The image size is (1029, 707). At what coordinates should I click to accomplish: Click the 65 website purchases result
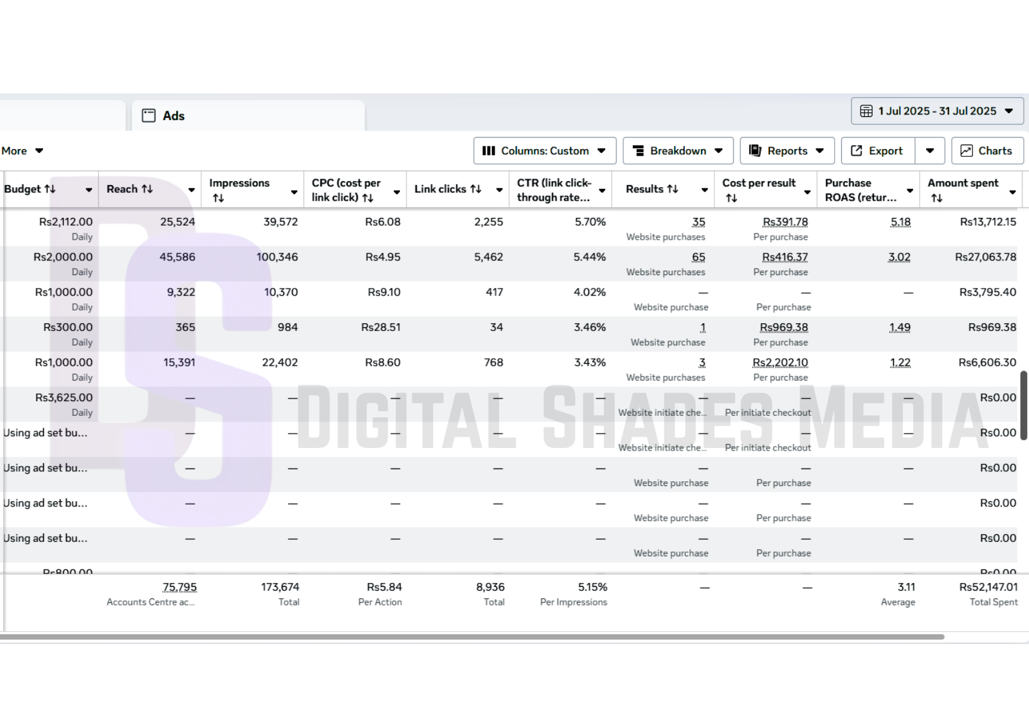click(x=698, y=257)
